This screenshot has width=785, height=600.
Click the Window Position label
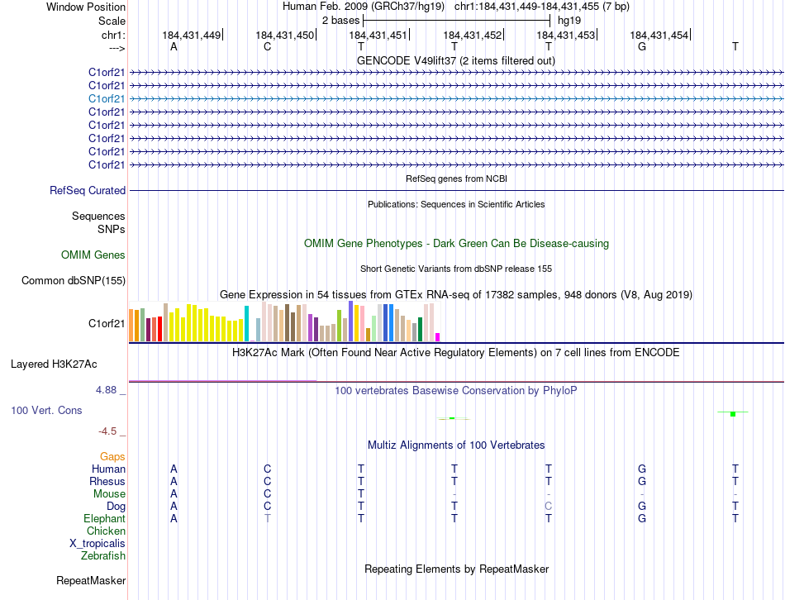(86, 7)
